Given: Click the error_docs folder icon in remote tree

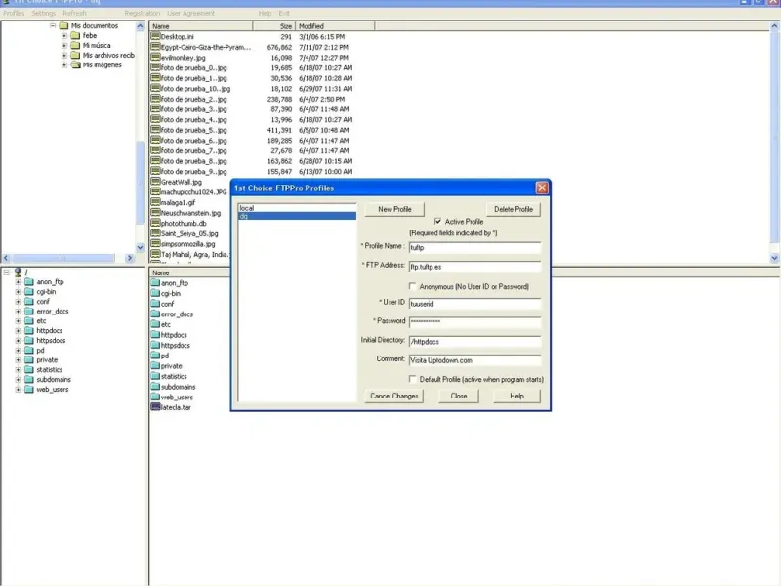Looking at the screenshot, I should coord(29,312).
